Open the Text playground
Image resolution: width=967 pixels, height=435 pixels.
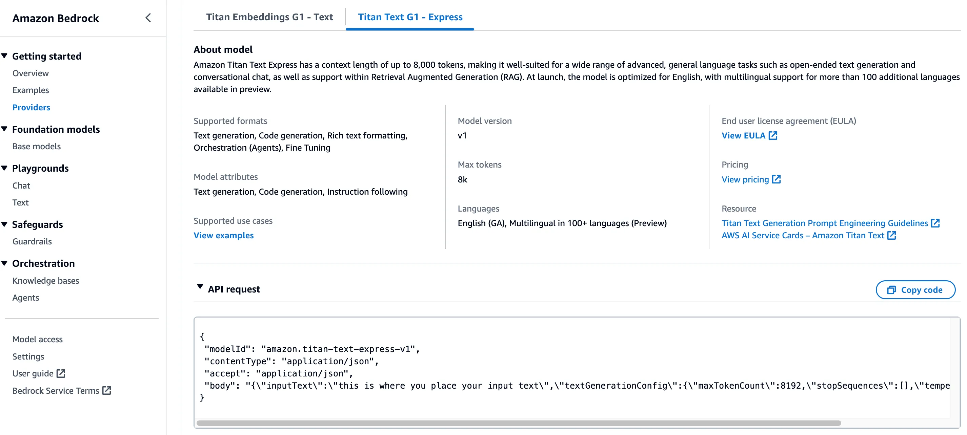coord(20,202)
